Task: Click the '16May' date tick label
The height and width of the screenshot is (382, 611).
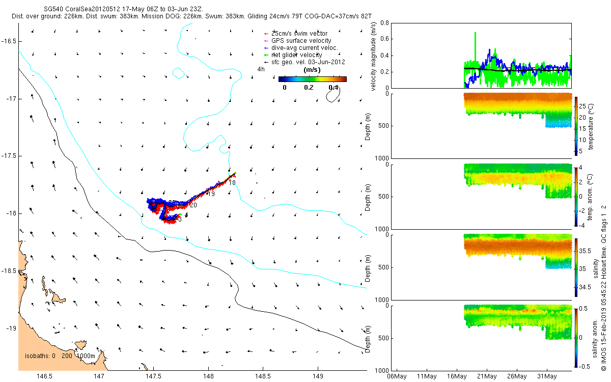Action: [x=457, y=376]
